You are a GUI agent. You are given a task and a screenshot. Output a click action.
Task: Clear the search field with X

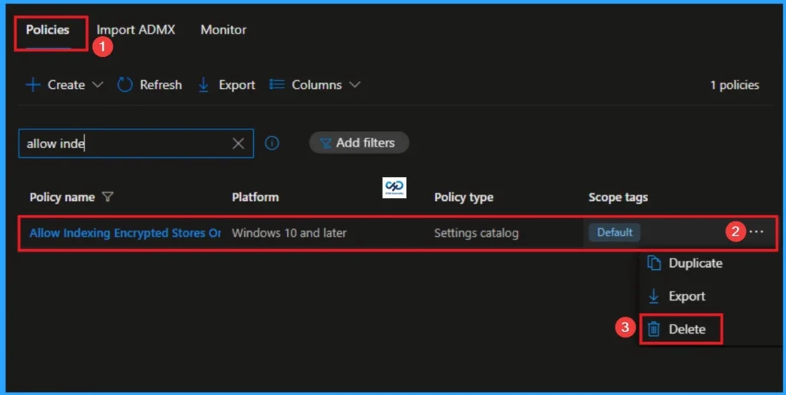point(238,143)
